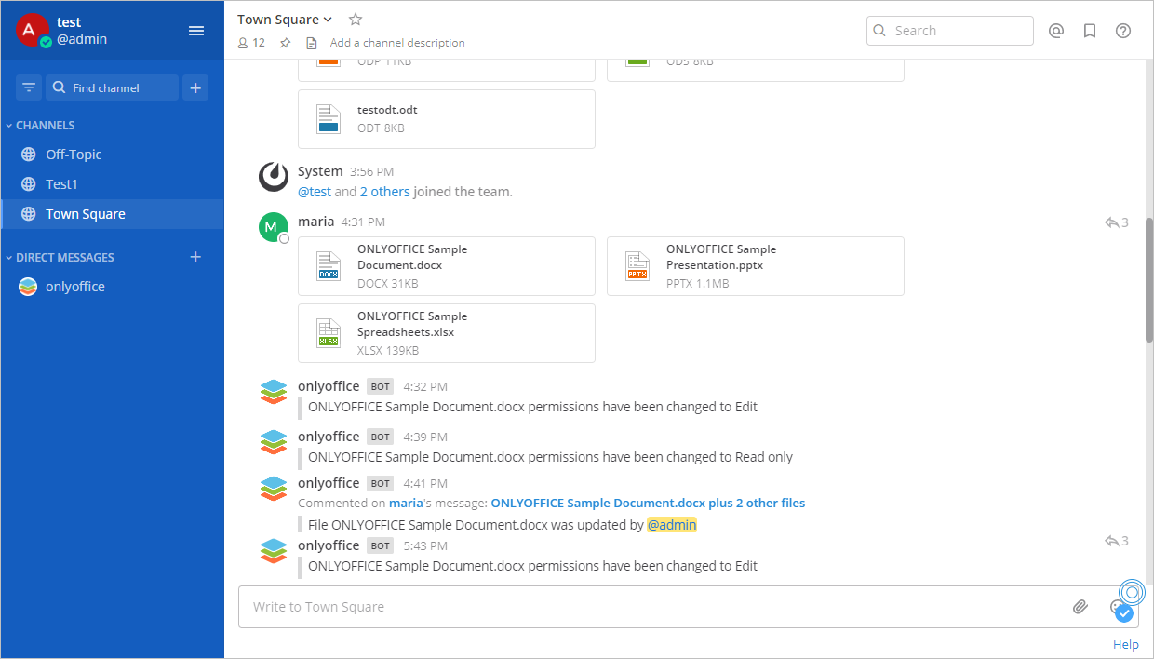Click the "2 others" link
The width and height of the screenshot is (1154, 659).
pos(384,192)
